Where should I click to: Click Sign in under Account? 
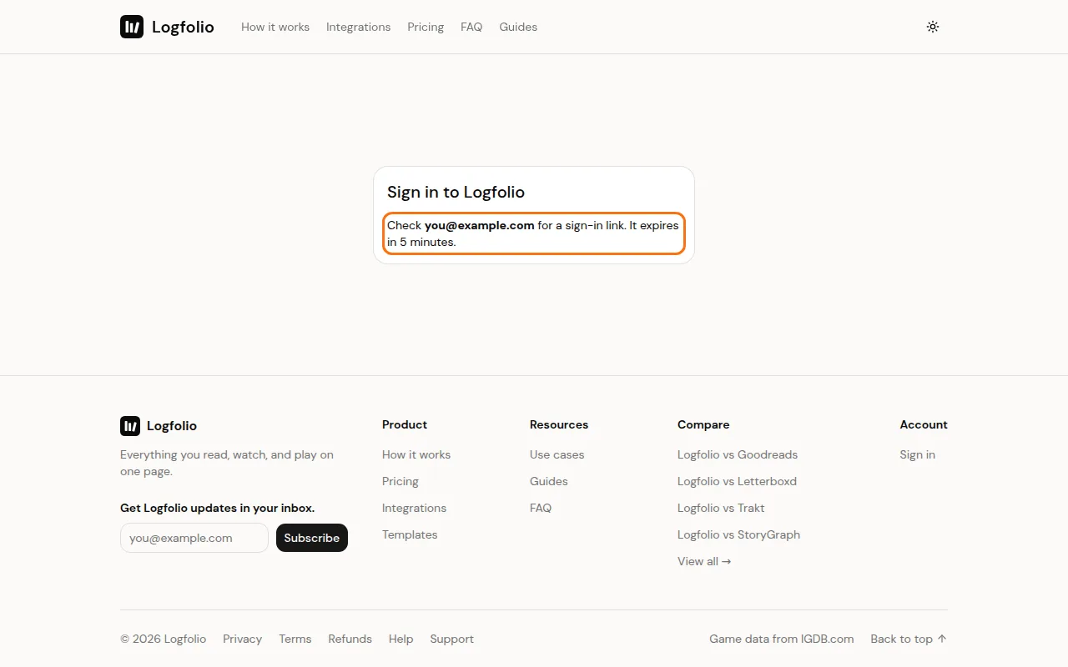[917, 454]
